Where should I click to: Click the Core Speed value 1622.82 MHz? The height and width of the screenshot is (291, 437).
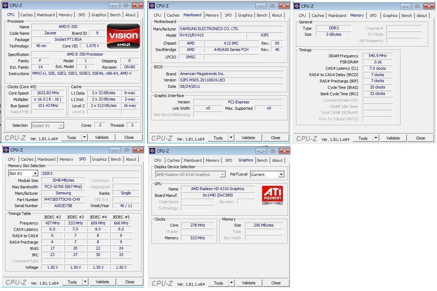48,93
